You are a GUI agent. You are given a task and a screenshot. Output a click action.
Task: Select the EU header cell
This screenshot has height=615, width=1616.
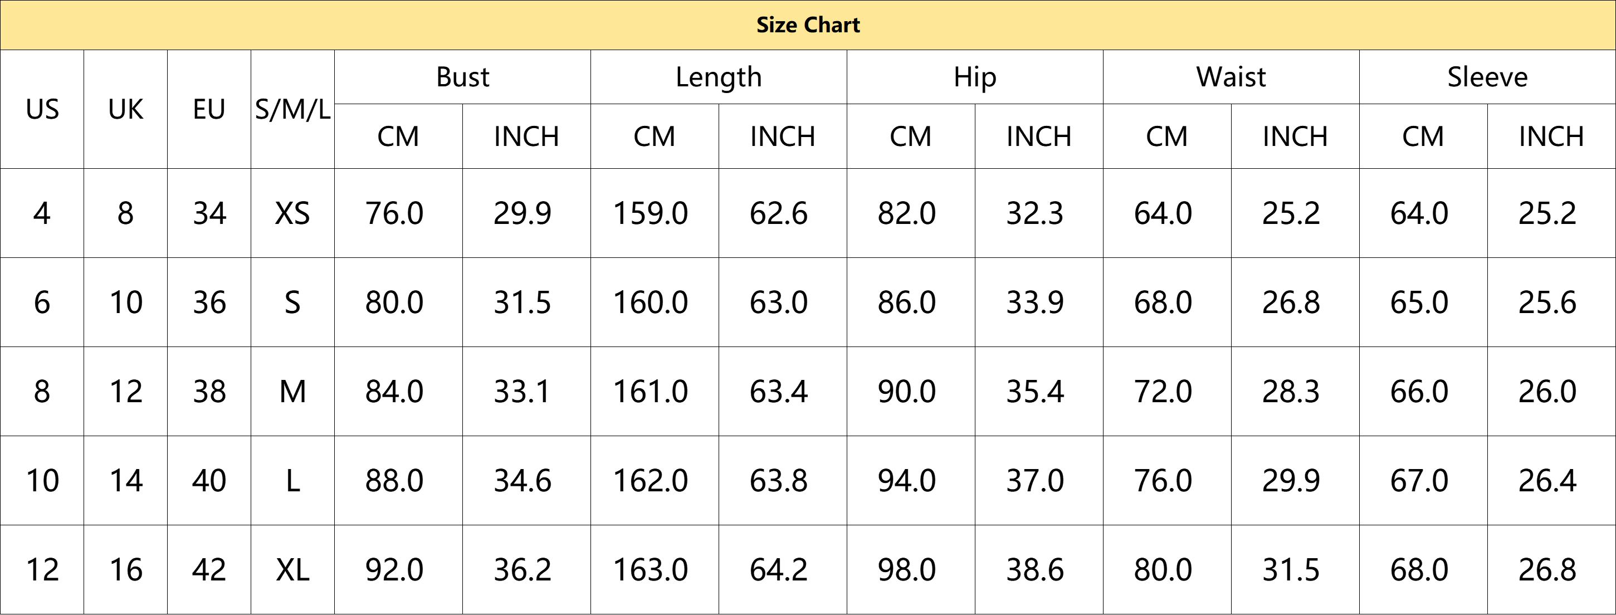tap(209, 109)
